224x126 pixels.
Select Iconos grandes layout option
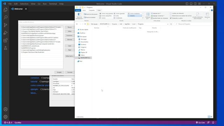tap(119, 13)
